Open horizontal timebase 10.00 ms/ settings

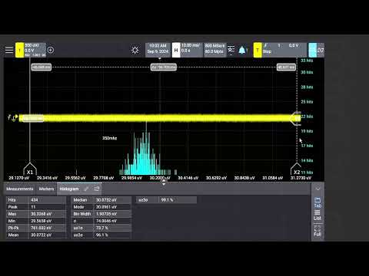pyautogui.click(x=191, y=50)
